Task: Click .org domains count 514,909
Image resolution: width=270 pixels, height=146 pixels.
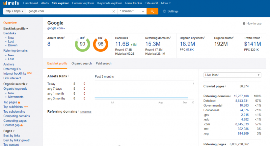Action: (243, 134)
